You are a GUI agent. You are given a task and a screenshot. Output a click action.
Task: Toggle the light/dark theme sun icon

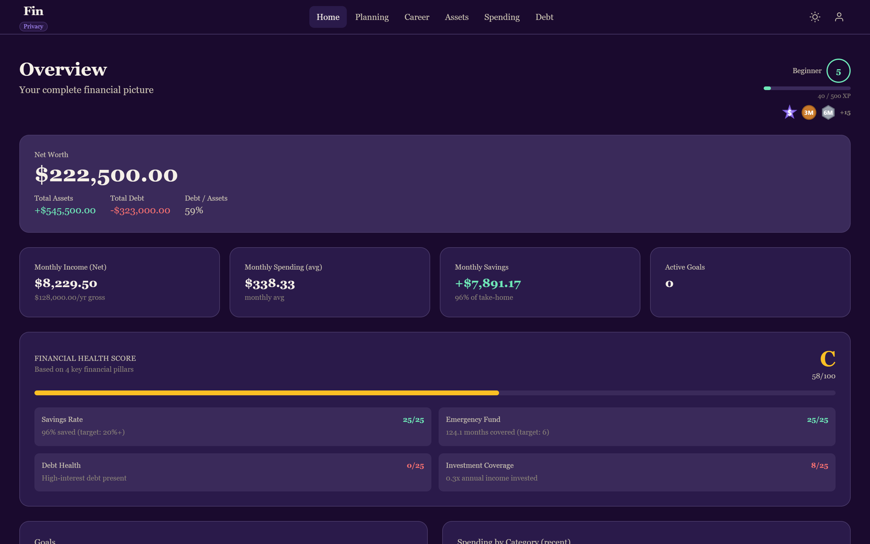[x=815, y=17]
